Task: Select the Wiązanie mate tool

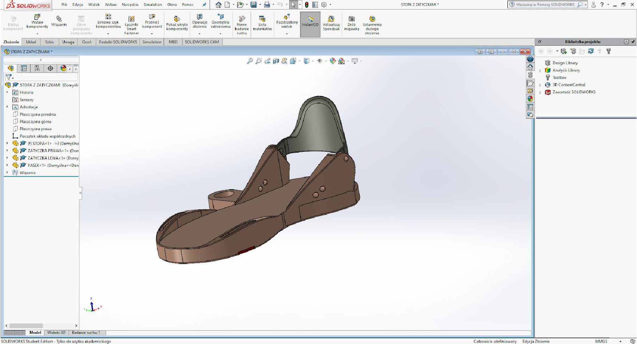Action: point(59,19)
